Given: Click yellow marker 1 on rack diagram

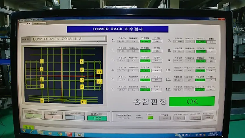Looking at the screenshot, I should (42, 61).
